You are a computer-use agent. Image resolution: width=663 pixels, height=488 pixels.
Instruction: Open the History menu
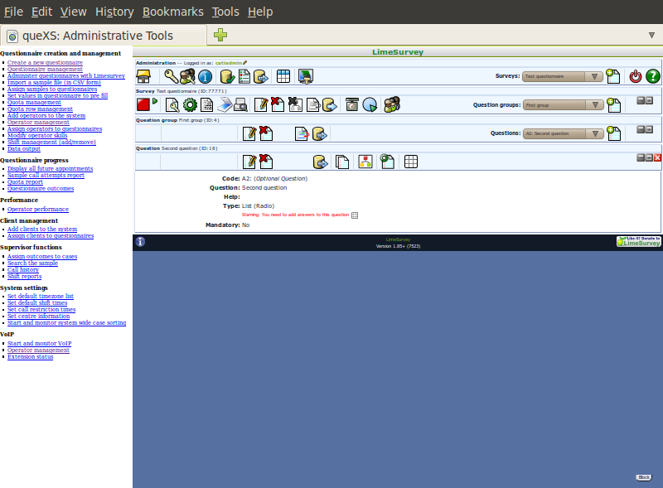[114, 12]
